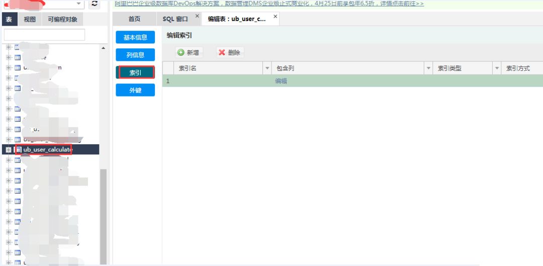Close the SQL 窗口 tab

[198, 16]
